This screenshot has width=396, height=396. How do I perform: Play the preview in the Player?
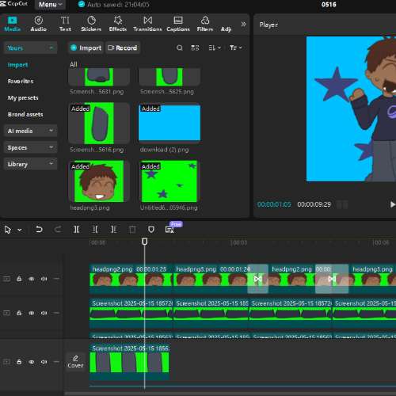point(393,204)
